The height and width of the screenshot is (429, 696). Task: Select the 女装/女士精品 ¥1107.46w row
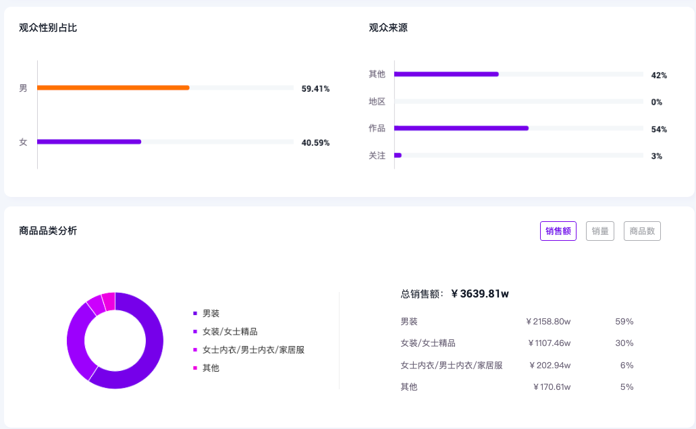pos(516,343)
